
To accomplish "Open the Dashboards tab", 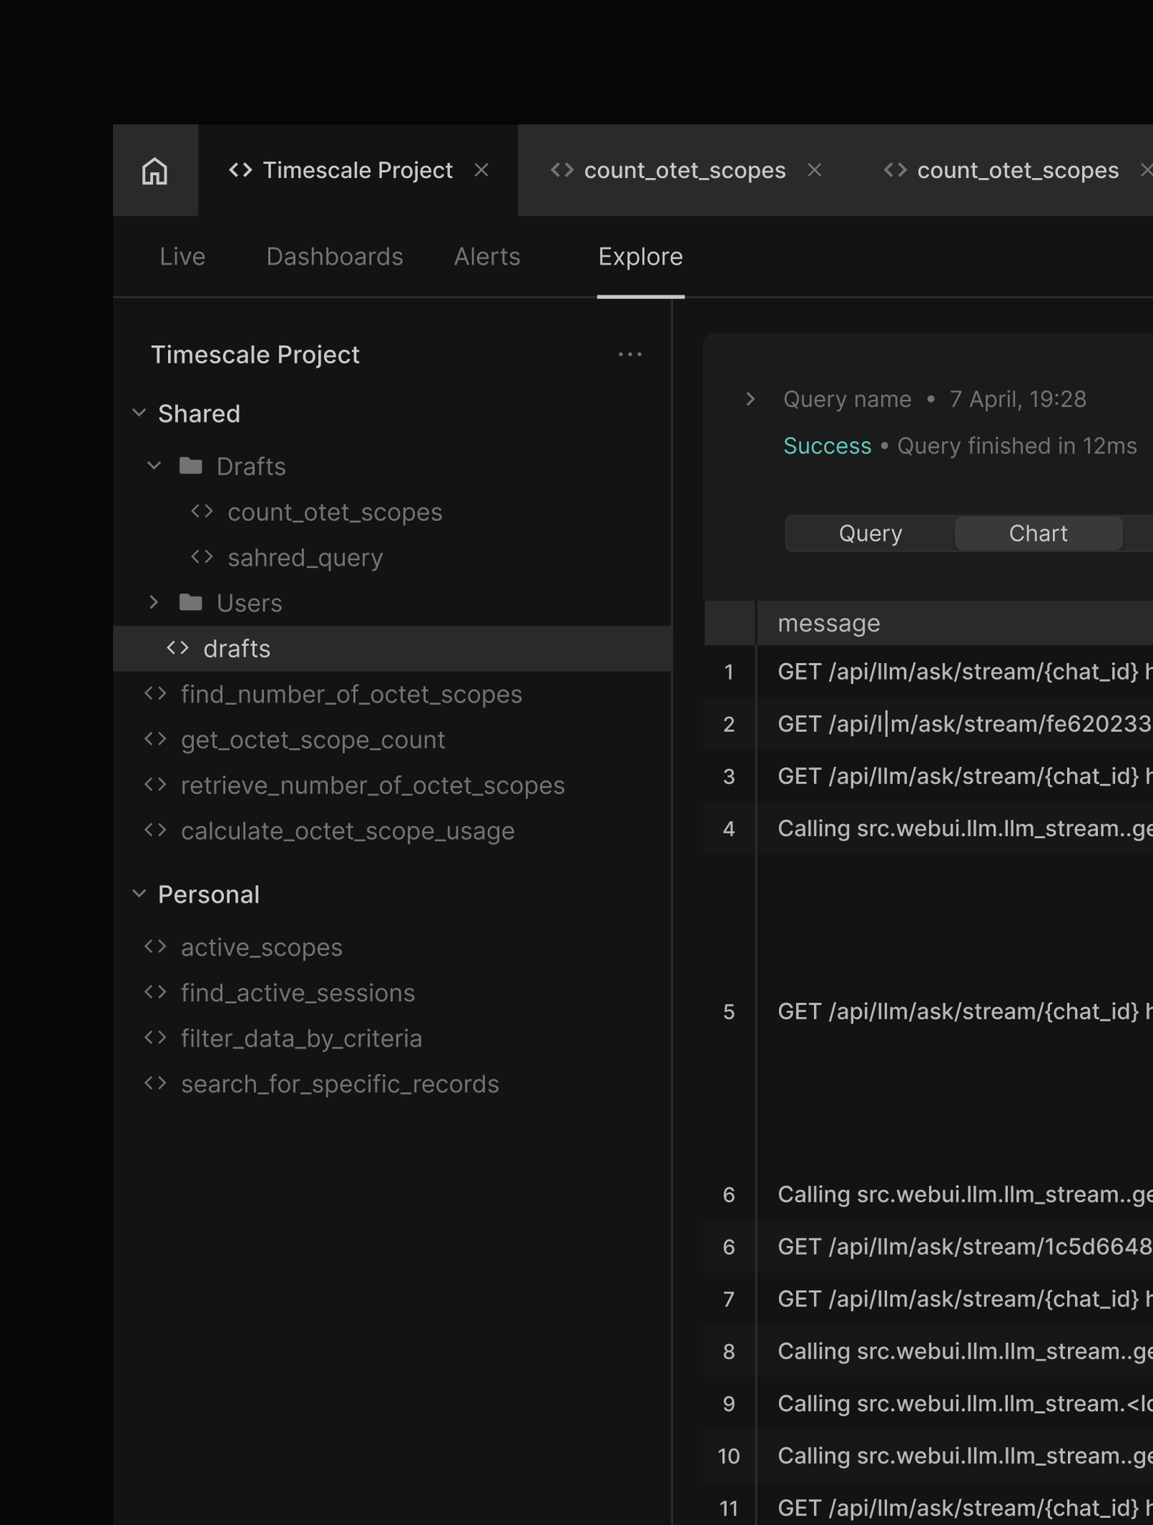I will [334, 257].
